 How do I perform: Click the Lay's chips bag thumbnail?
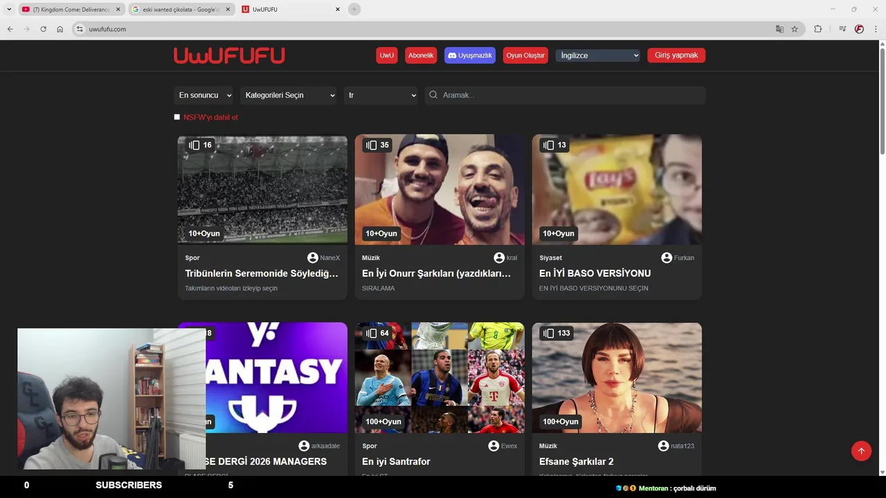coord(617,190)
